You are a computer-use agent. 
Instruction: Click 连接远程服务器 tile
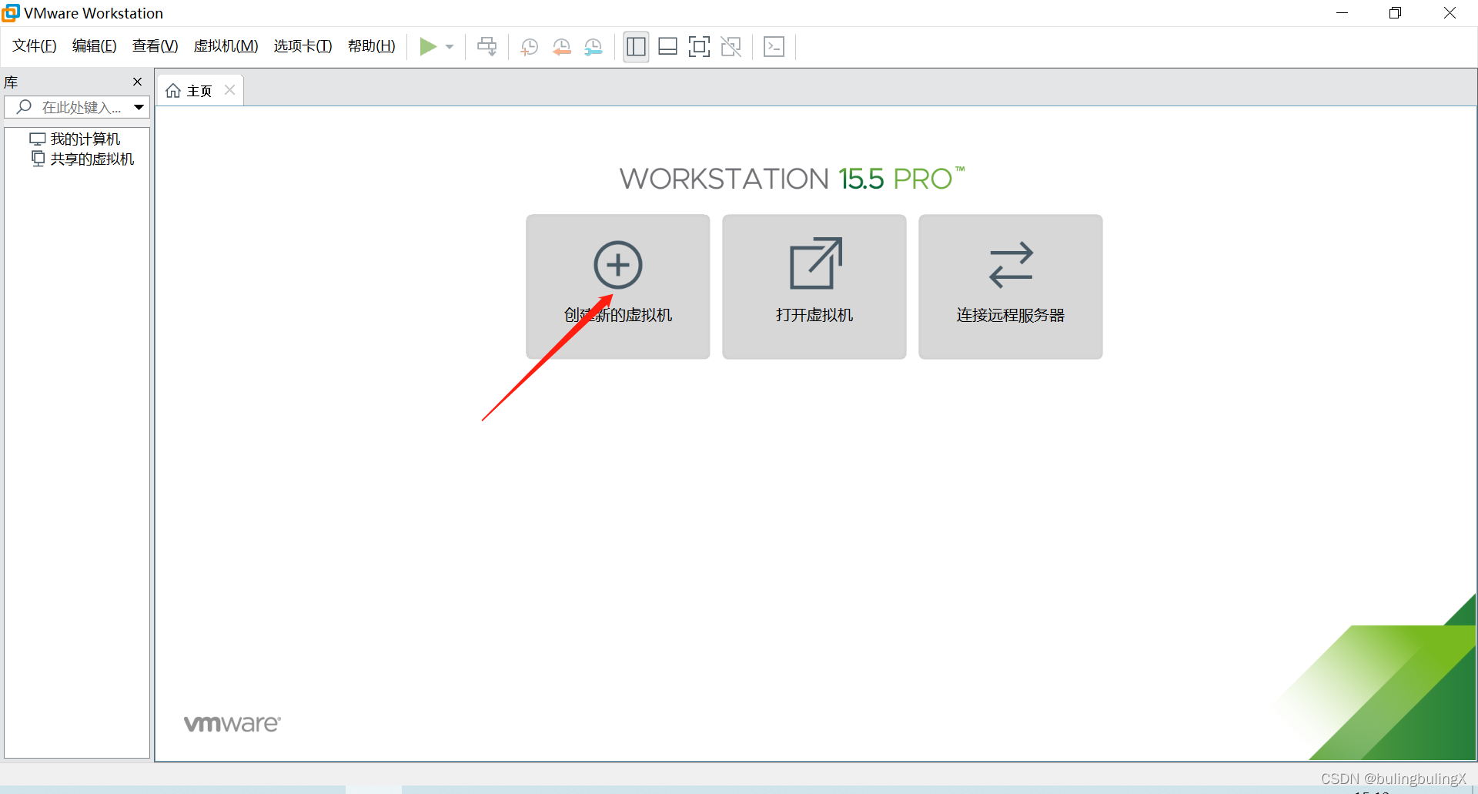1010,286
